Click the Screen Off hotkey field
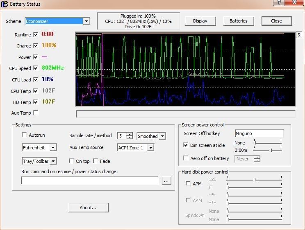305x230 pixels. (259, 133)
